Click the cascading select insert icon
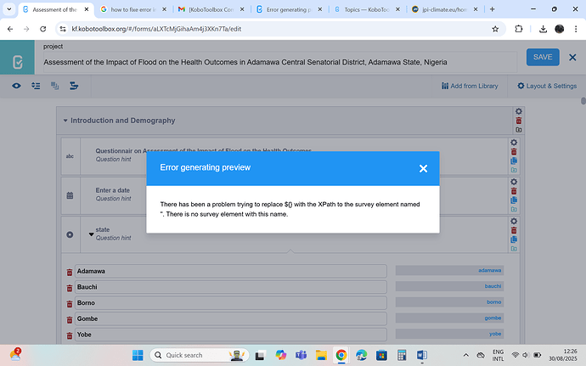This screenshot has width=586, height=366. point(74,86)
